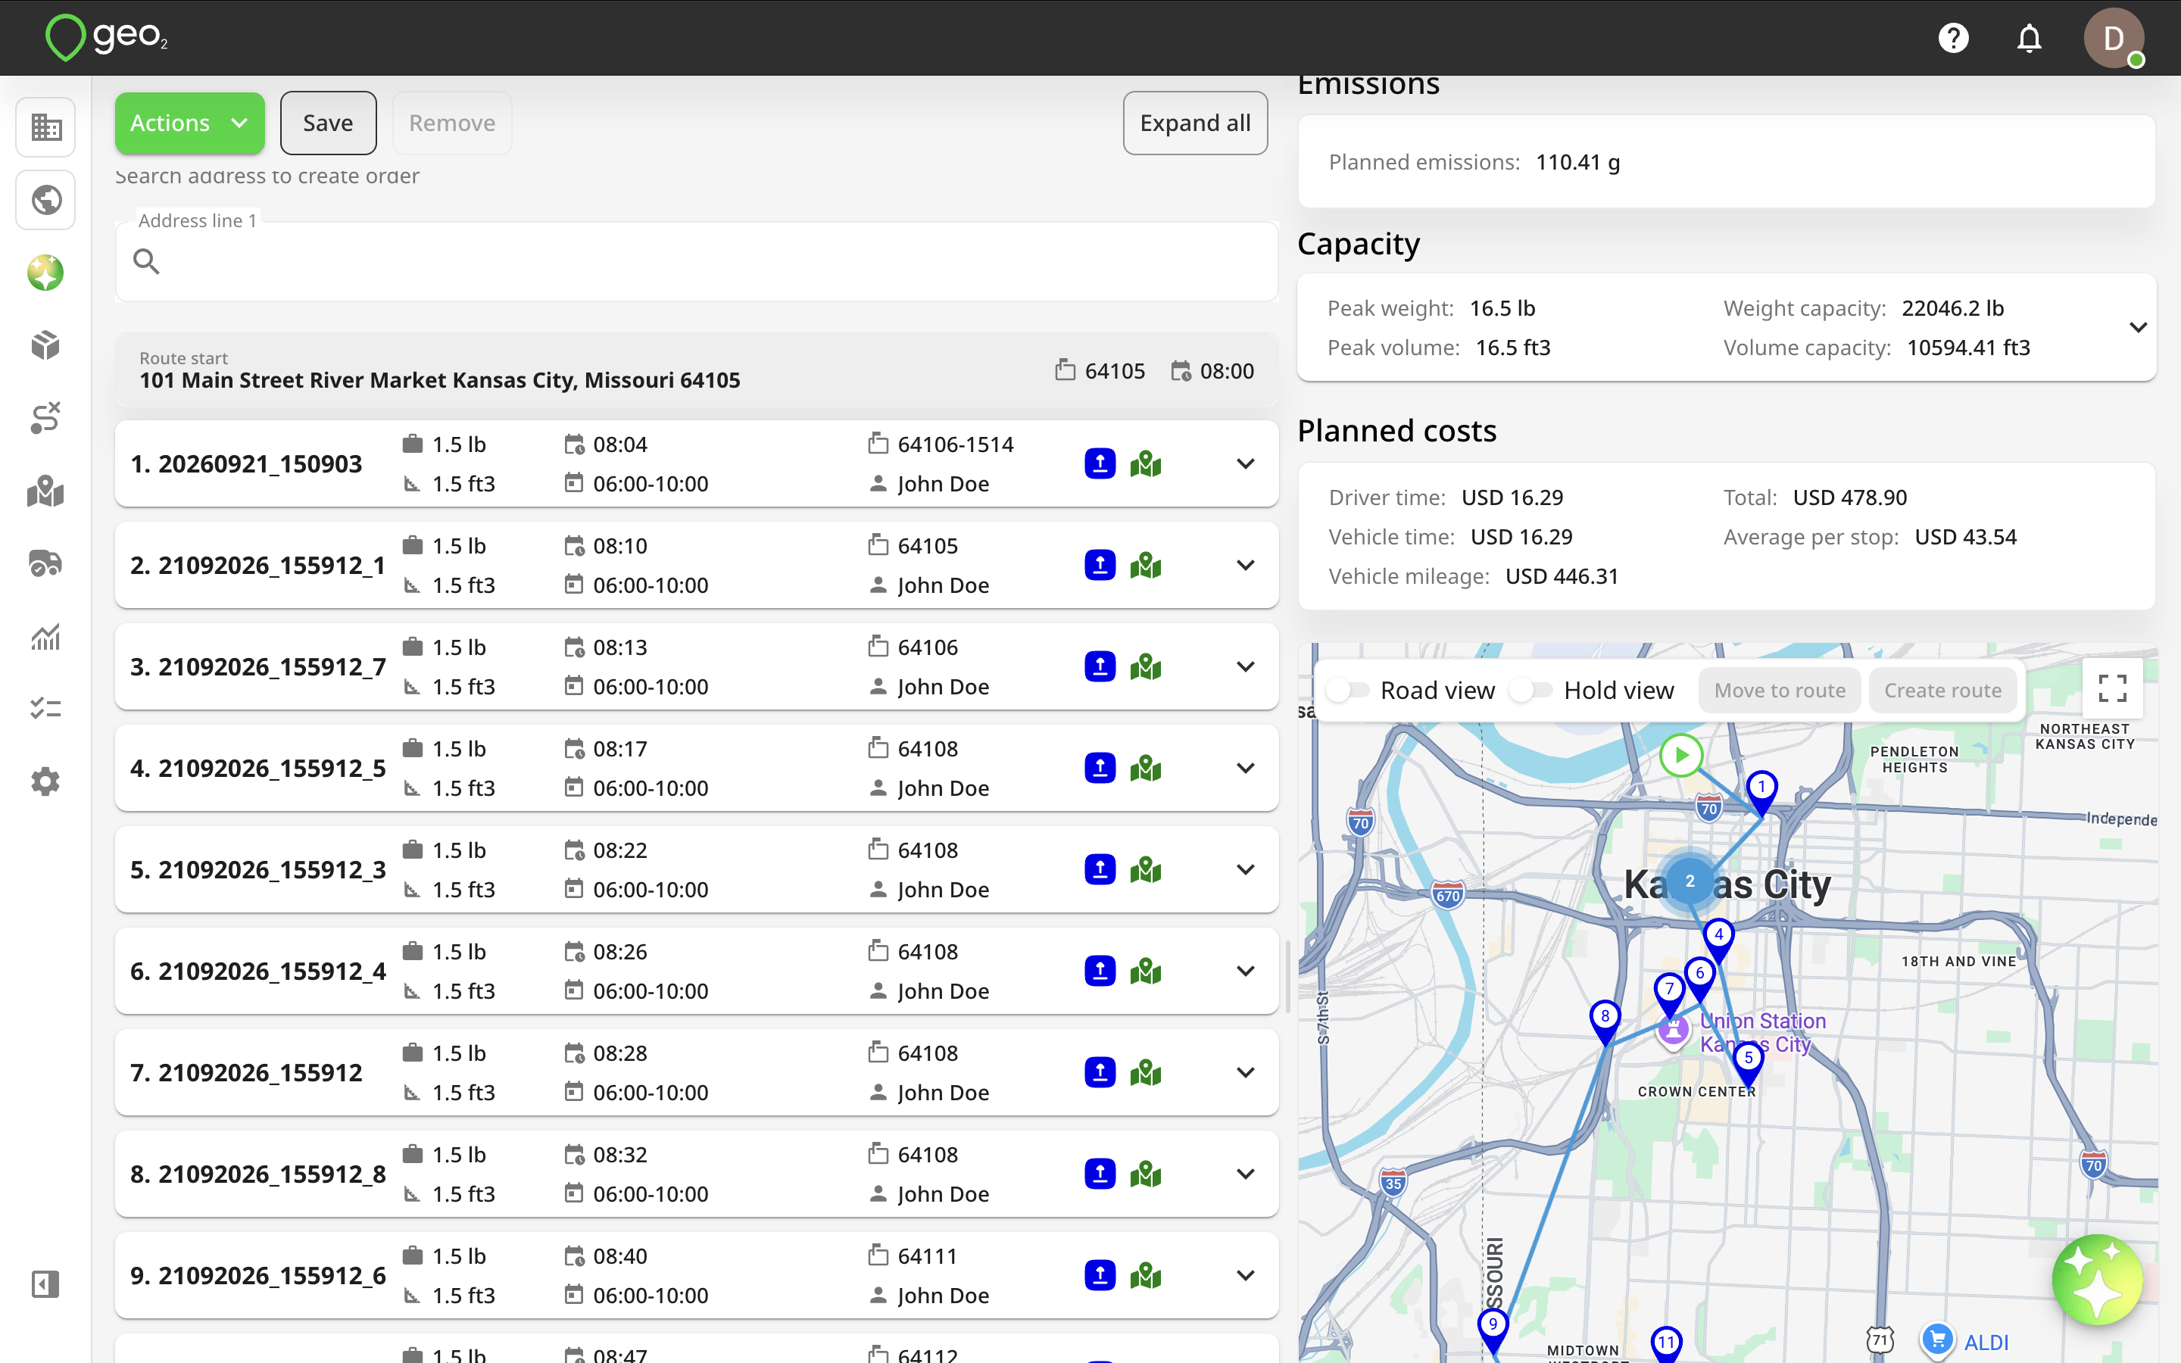Image resolution: width=2181 pixels, height=1363 pixels.
Task: Click the route start play marker on map
Action: (x=1681, y=756)
